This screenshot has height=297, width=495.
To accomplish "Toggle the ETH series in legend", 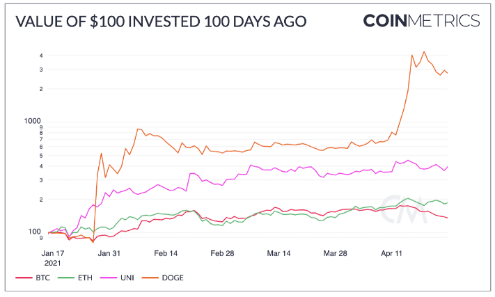I will (75, 278).
